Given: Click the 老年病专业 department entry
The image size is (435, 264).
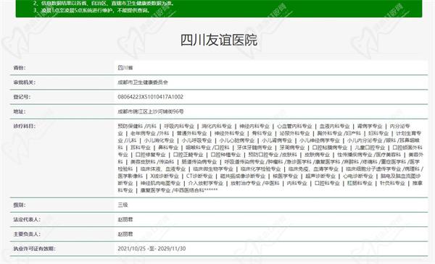Looking at the screenshot, I should pos(143,133).
